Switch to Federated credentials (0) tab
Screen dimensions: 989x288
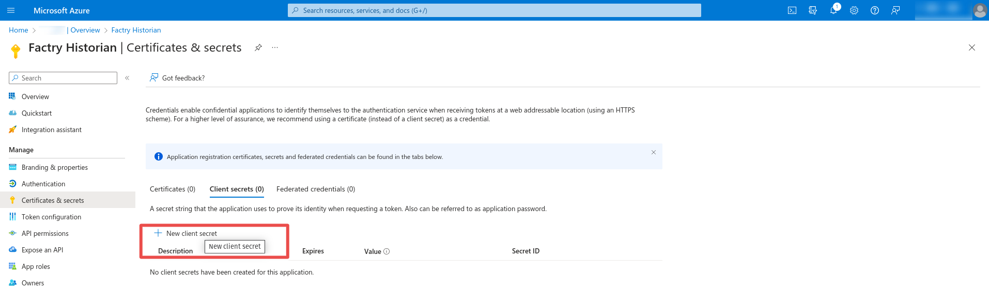pos(316,189)
